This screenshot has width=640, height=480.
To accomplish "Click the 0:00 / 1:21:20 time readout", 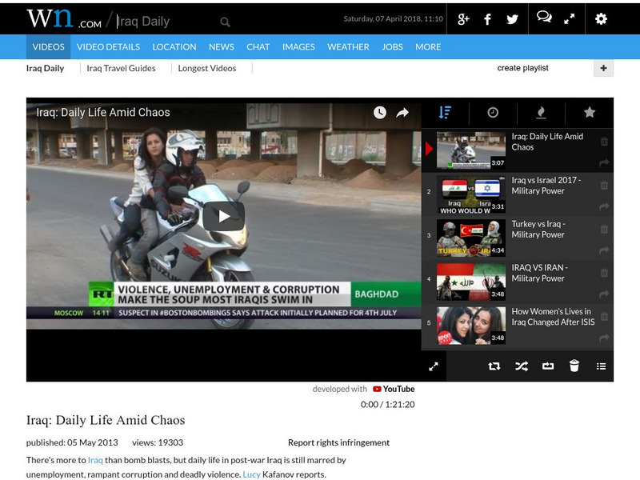I will [387, 405].
